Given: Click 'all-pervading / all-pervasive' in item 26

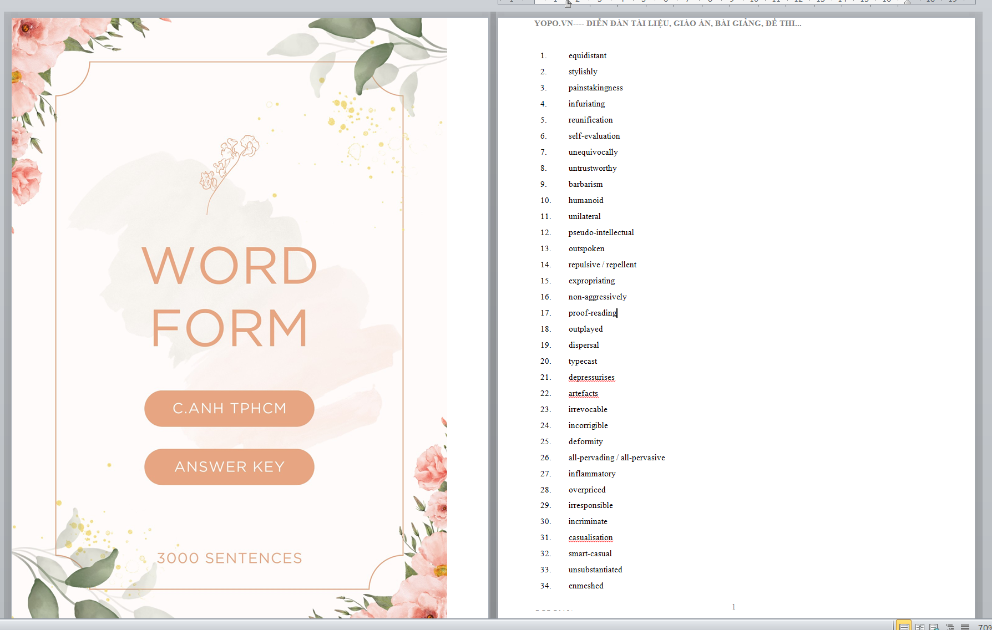Looking at the screenshot, I should coord(616,458).
